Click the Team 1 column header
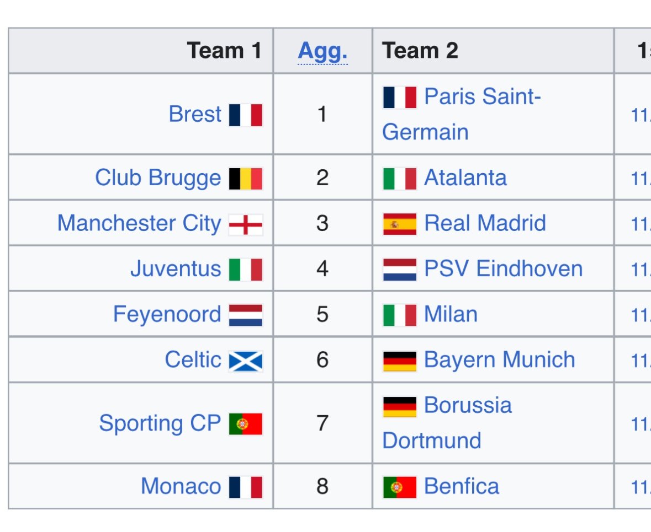This screenshot has height=532, width=651. (224, 51)
